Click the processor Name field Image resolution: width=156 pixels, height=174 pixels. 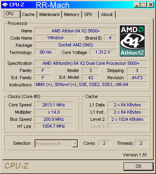coord(76,31)
